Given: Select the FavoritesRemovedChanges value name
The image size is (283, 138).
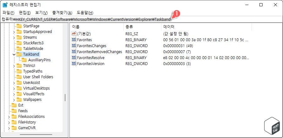Looking at the screenshot, I should pos(99,52).
